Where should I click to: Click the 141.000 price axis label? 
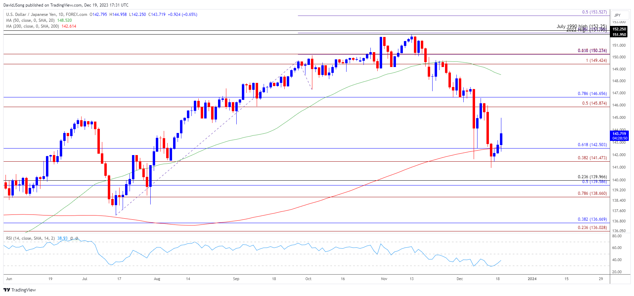[x=619, y=167]
